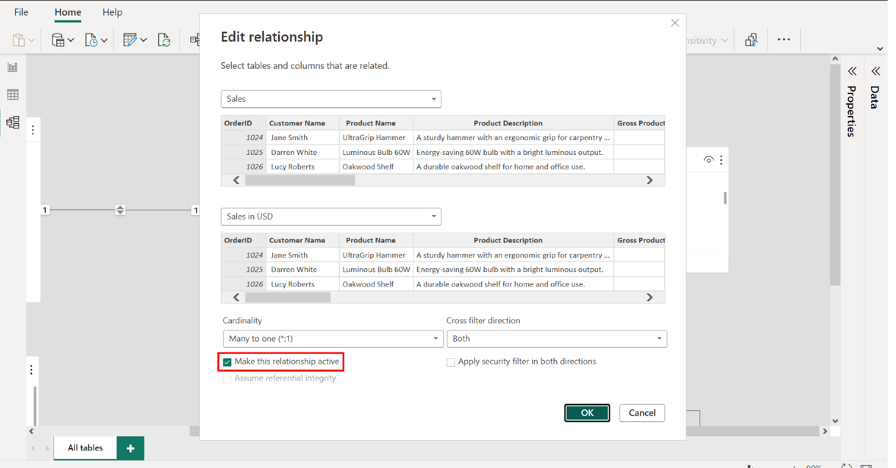Viewport: 896px width, 468px height.
Task: Open the Recent sources toolbar icon
Action: 91,40
